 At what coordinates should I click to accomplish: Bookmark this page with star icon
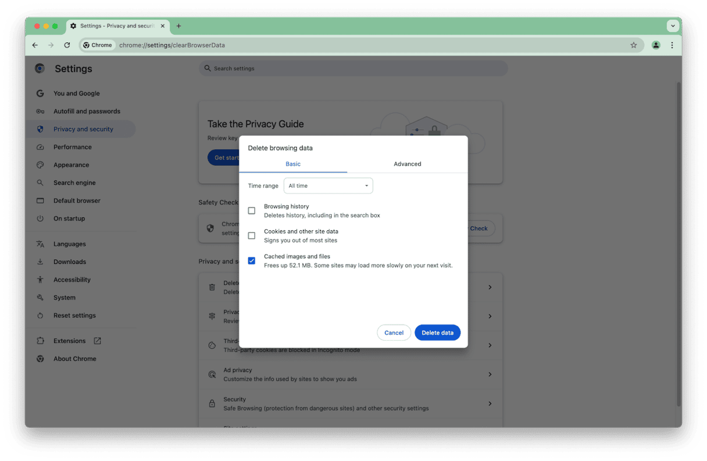634,45
